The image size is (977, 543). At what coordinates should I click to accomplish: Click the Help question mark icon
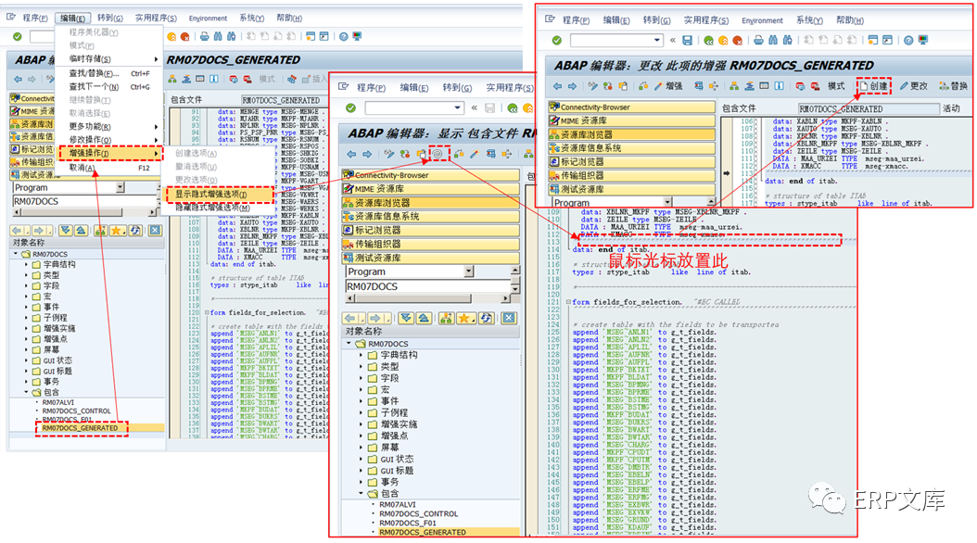tap(910, 41)
